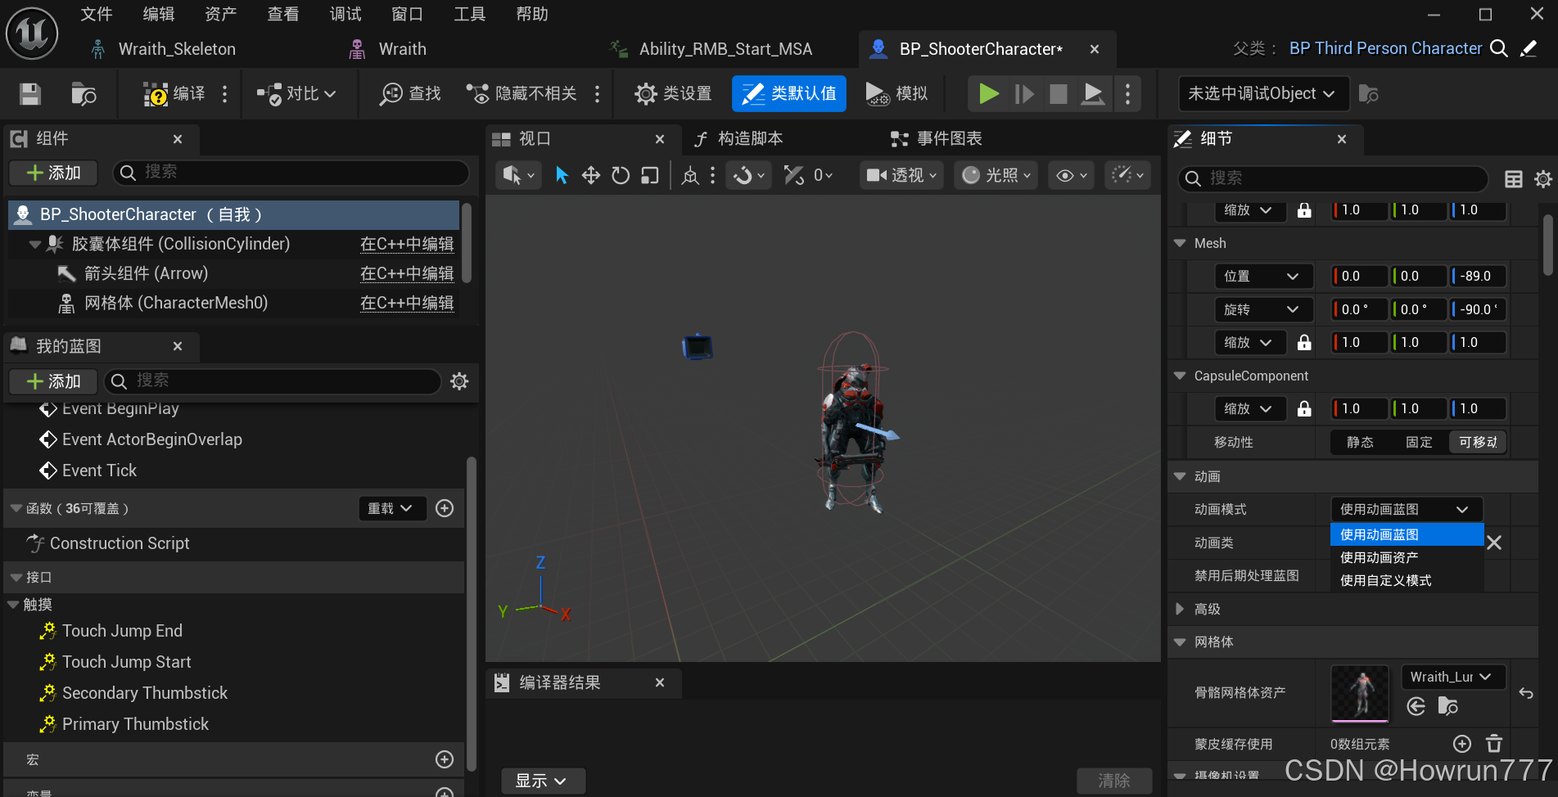Click pencil edit icon beside parent class
Image resolution: width=1558 pixels, height=797 pixels.
(x=1529, y=48)
